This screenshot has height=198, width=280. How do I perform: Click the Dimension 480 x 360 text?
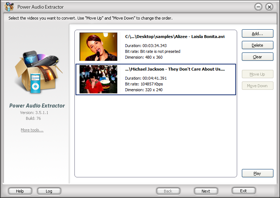coord(143,57)
